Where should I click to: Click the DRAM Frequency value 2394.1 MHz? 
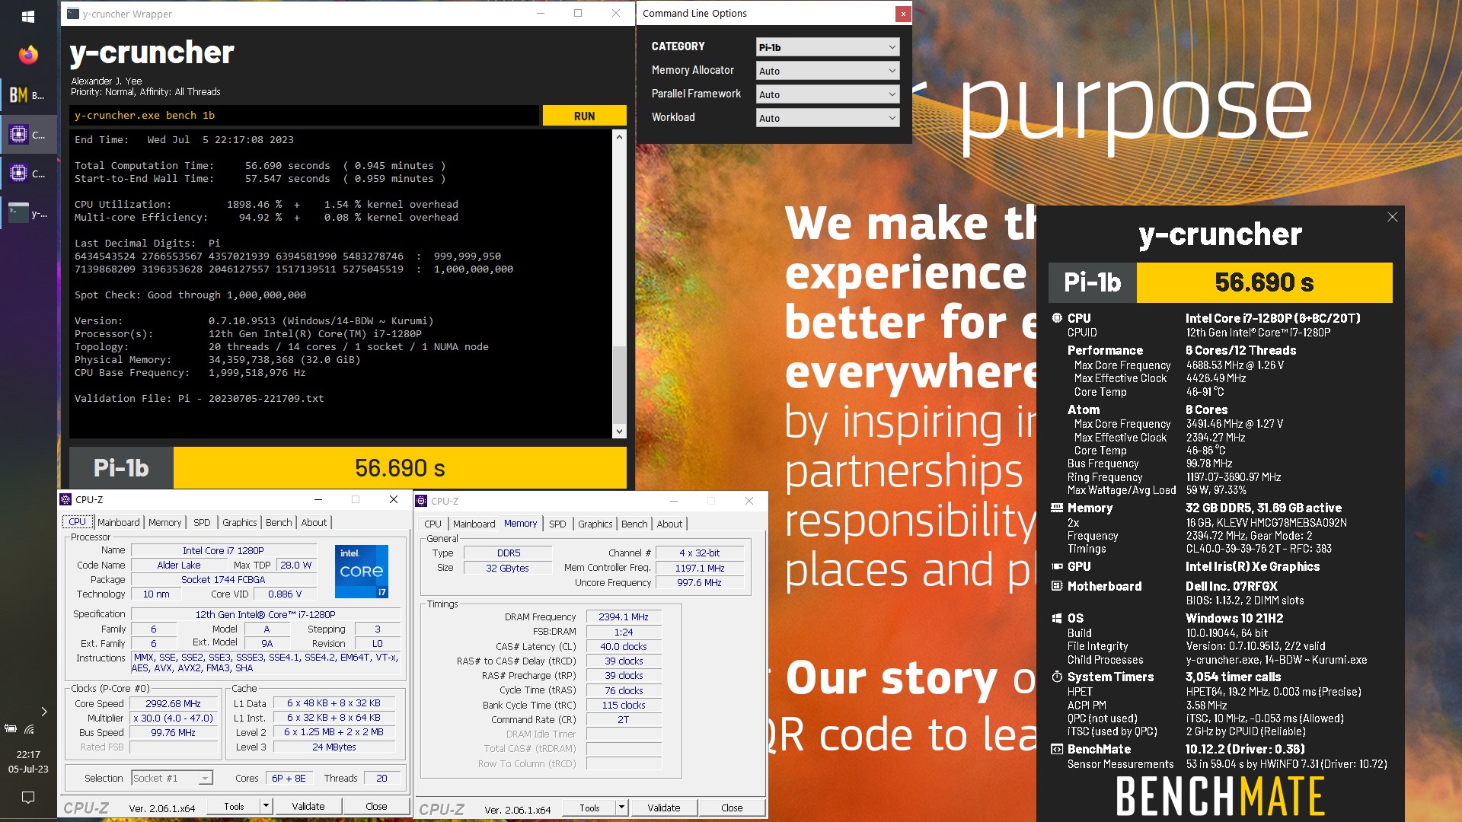tap(624, 617)
